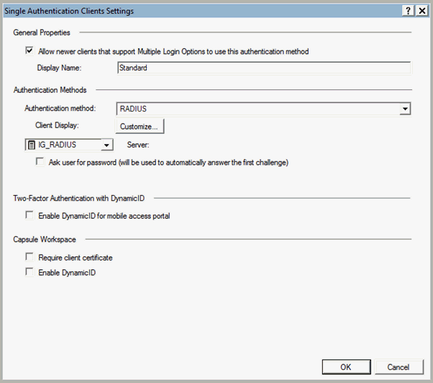Enable Ask user for password checkbox
Viewport: 433px width, 383px height.
point(40,163)
